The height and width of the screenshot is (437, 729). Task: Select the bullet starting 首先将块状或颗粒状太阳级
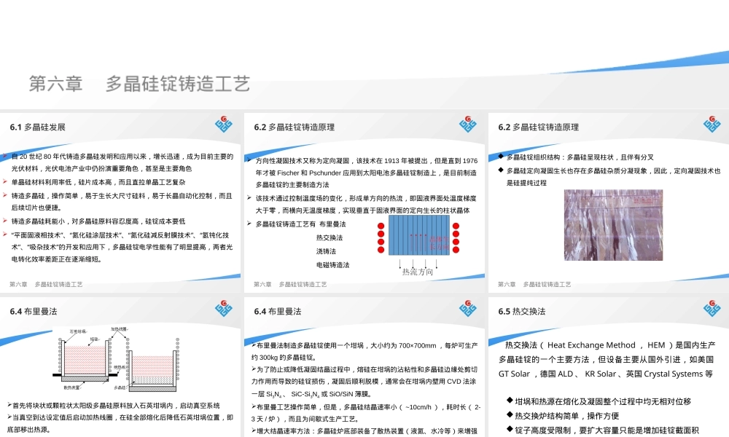coord(114,406)
